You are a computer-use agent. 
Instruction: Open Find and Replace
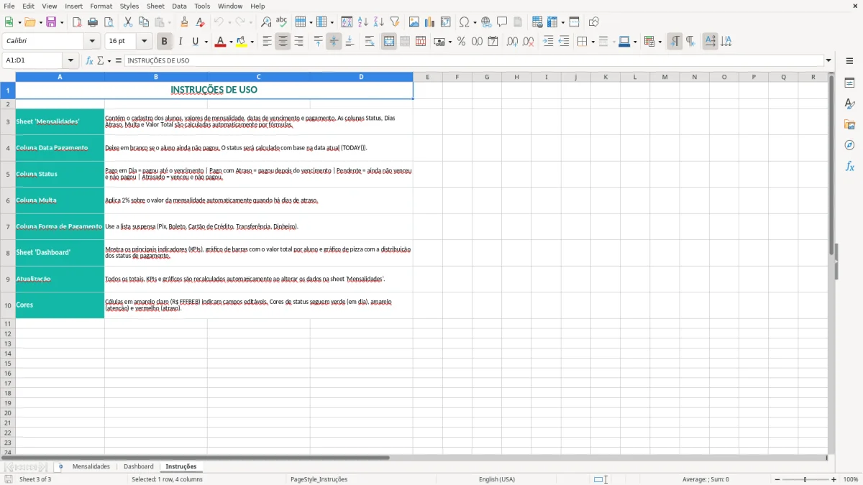266,22
